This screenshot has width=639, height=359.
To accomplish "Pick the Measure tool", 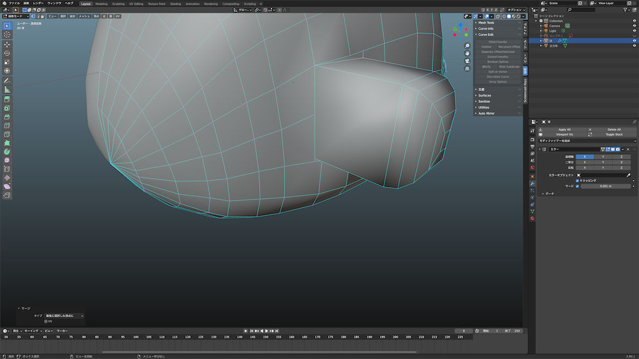I will (x=7, y=90).
